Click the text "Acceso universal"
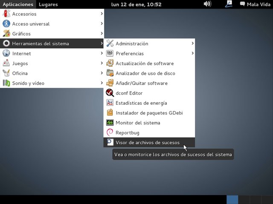The width and height of the screenshot is (273, 204). coord(31,24)
